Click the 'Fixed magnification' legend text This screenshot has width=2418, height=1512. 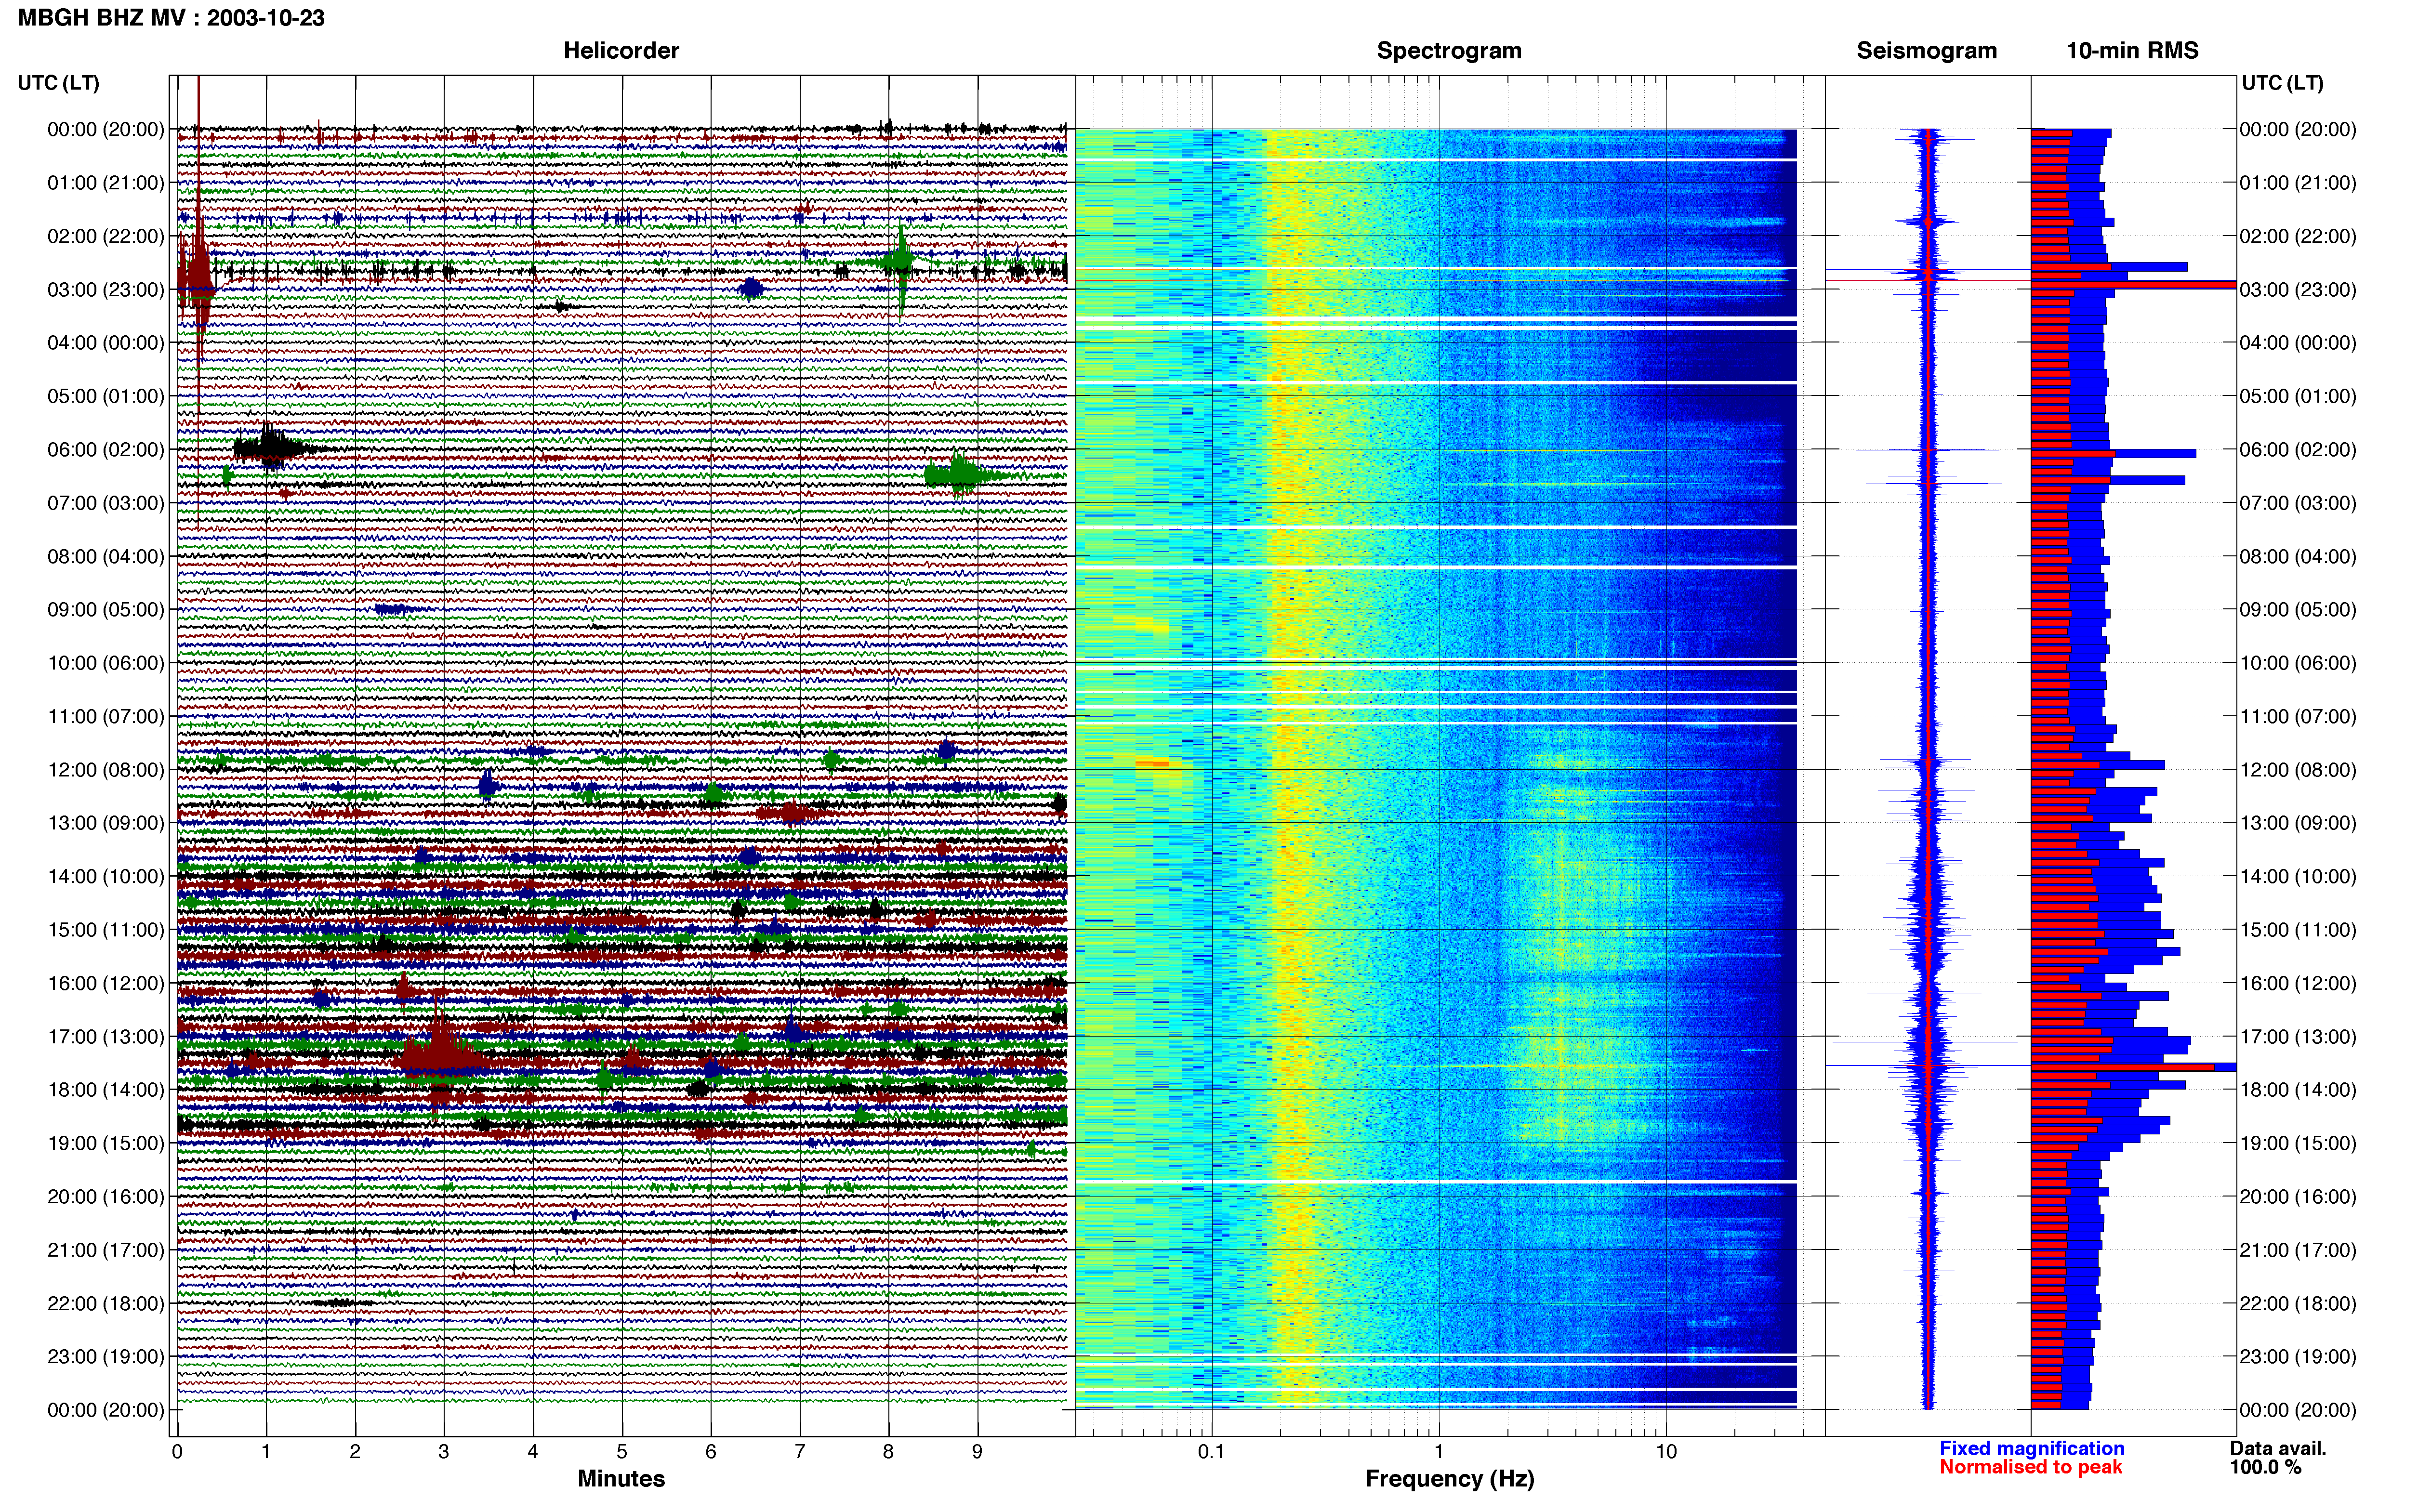[2031, 1448]
